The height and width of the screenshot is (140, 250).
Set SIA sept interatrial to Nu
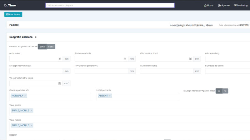[x=225, y=91]
